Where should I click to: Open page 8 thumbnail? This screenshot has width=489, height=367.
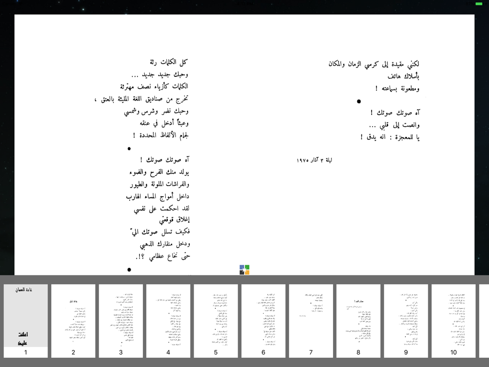coord(358,321)
